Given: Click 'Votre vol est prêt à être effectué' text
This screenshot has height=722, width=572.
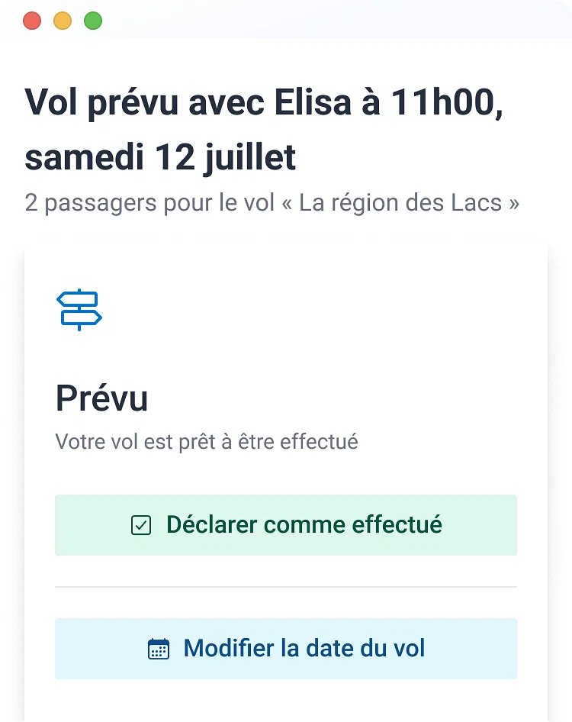Looking at the screenshot, I should 207,442.
